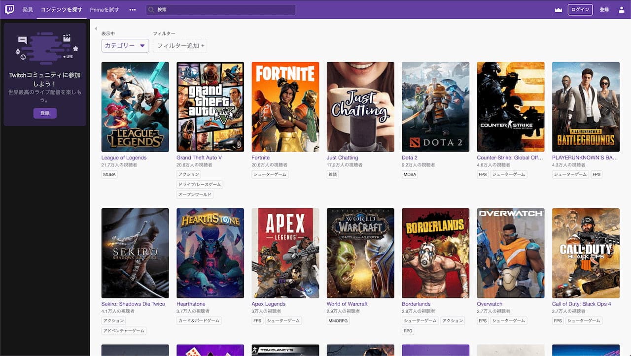Select the コンテンツを探す tab
Viewport: 631px width, 356px height.
tap(62, 10)
